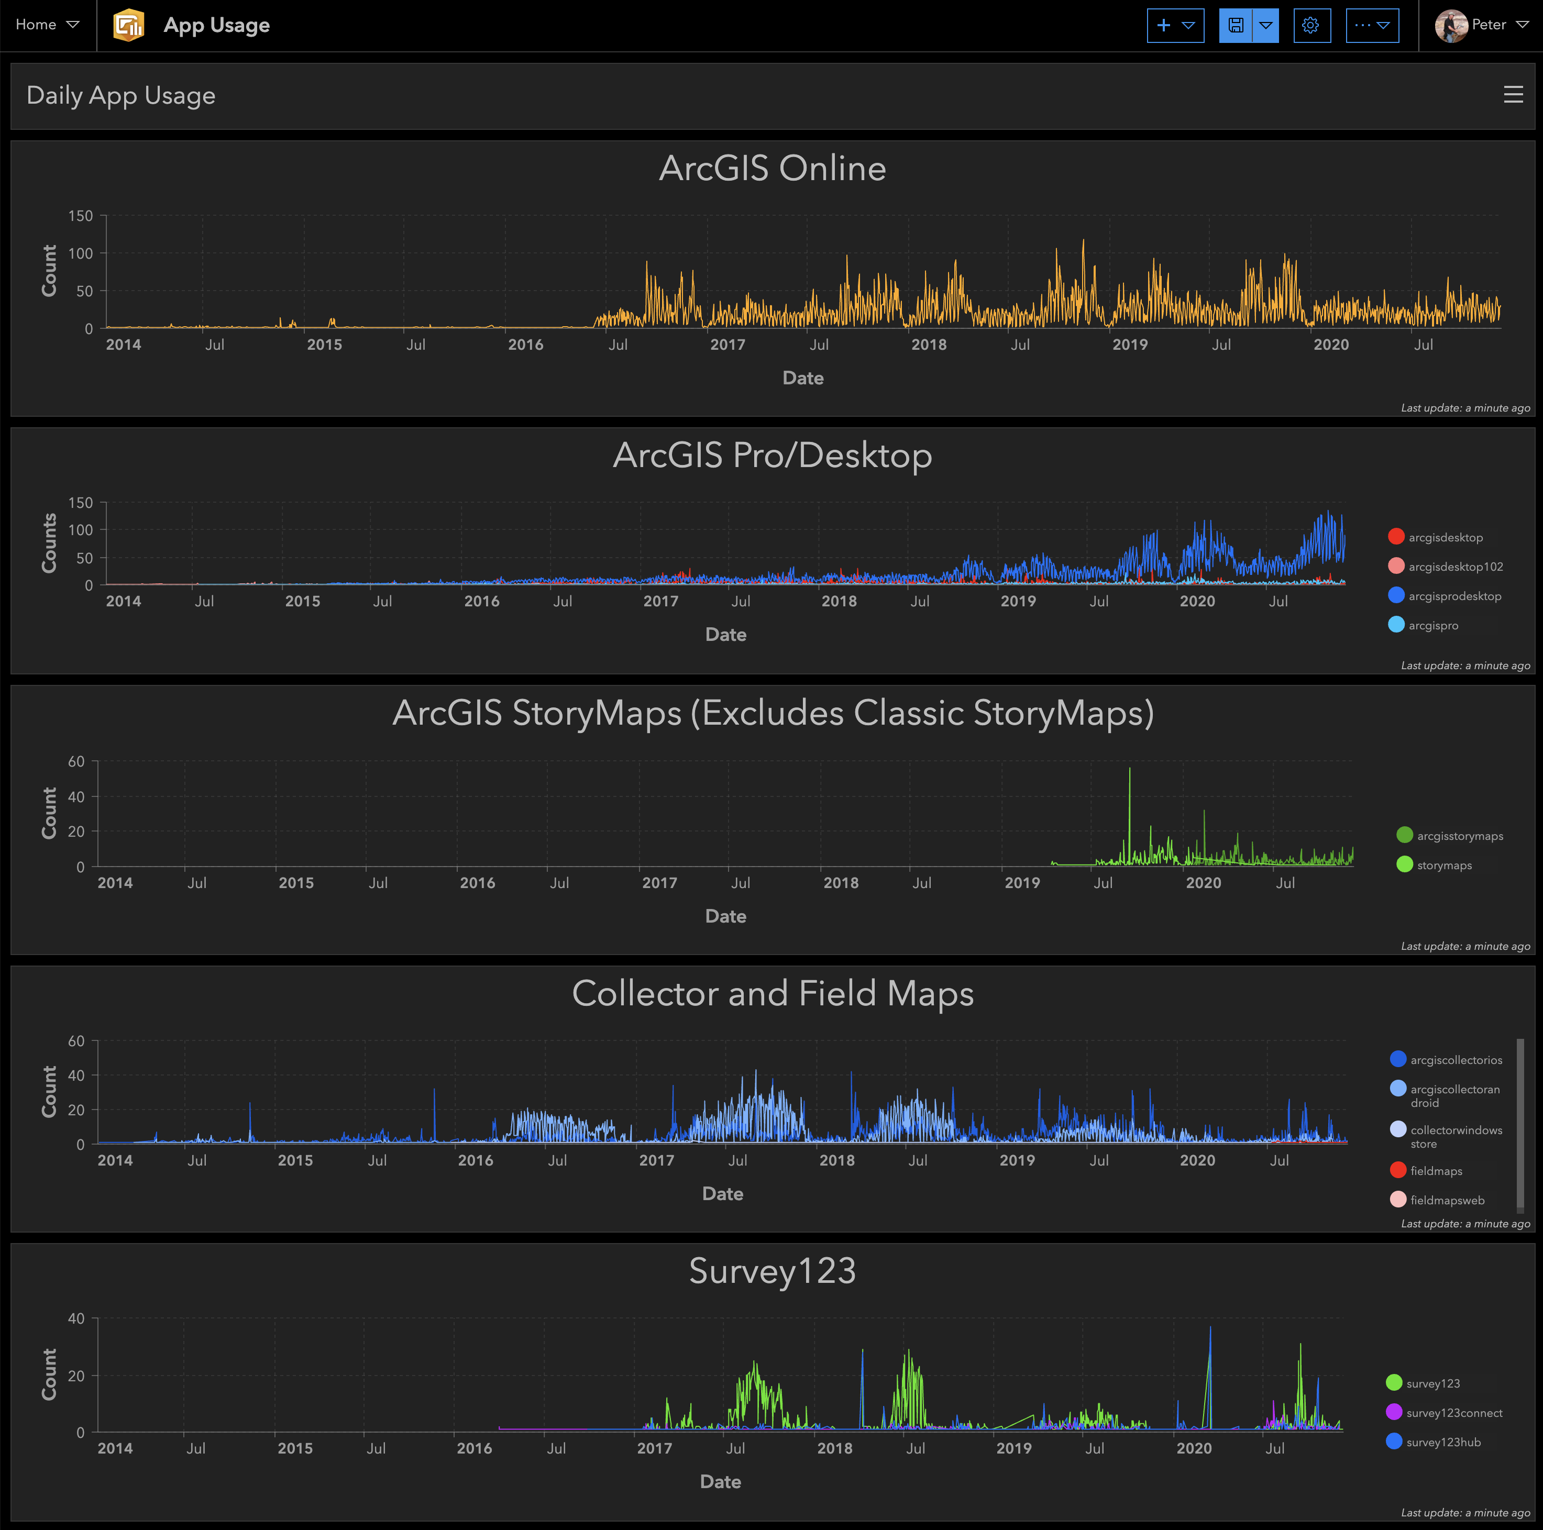The width and height of the screenshot is (1543, 1530).
Task: Open the dashboard settings gear
Action: point(1311,25)
